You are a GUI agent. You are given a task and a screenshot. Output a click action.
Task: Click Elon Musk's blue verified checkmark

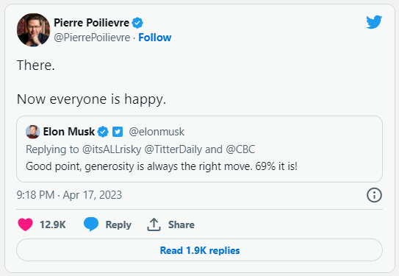pyautogui.click(x=103, y=132)
